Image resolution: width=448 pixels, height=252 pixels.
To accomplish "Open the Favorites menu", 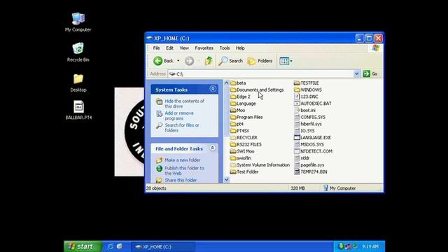I will [204, 48].
